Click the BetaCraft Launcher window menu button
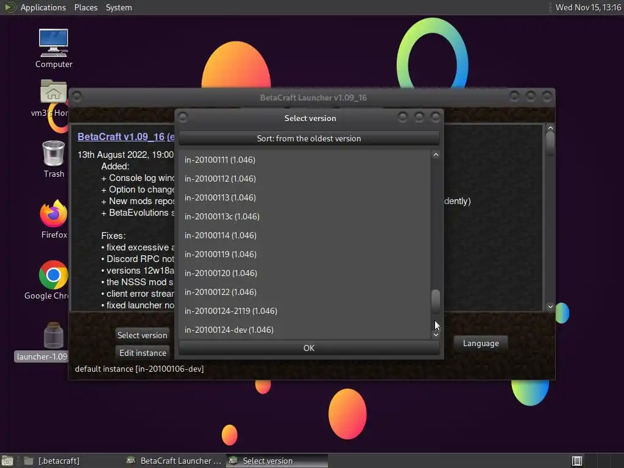This screenshot has width=624, height=468. [77, 96]
